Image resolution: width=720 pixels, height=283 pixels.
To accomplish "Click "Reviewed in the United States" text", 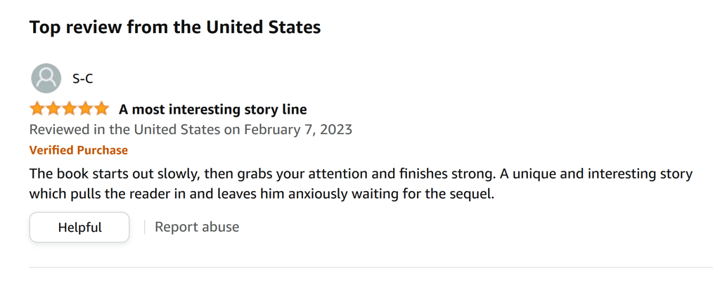I will click(x=125, y=130).
